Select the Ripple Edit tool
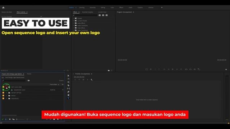 click(68, 82)
